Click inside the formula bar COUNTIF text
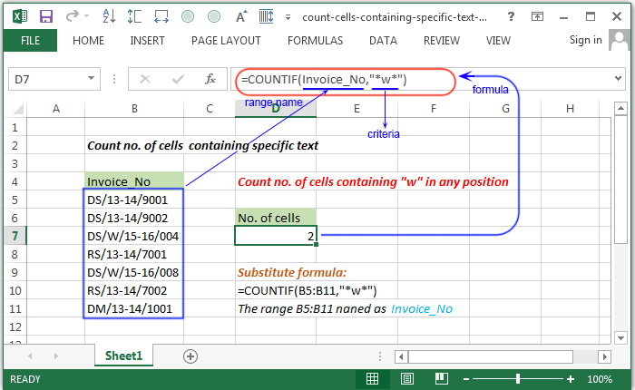The image size is (635, 390). [324, 80]
